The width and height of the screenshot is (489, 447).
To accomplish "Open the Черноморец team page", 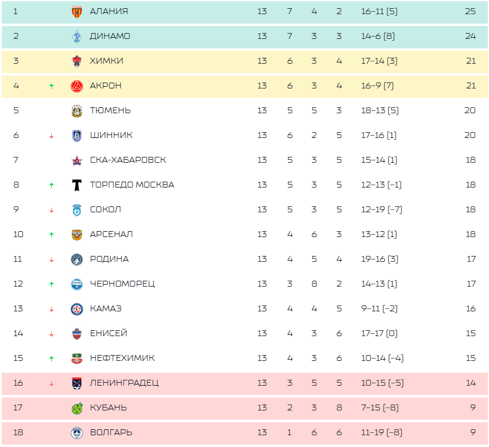I will 122,284.
